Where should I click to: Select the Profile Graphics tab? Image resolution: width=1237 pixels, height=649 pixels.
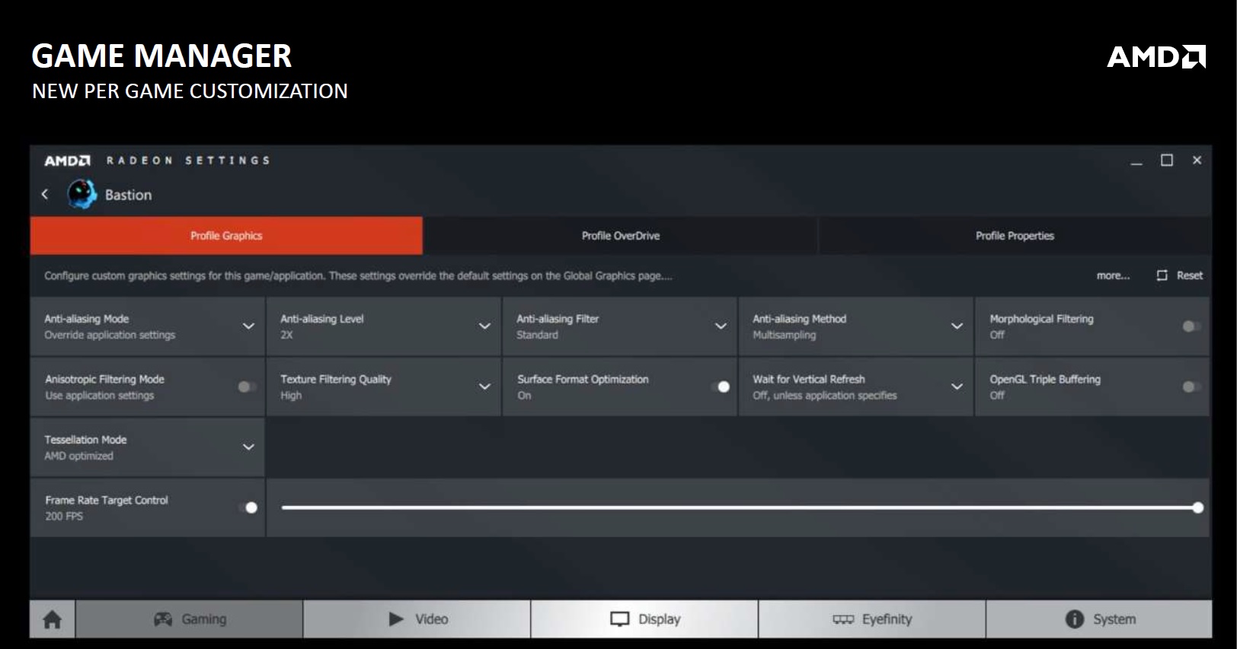226,236
